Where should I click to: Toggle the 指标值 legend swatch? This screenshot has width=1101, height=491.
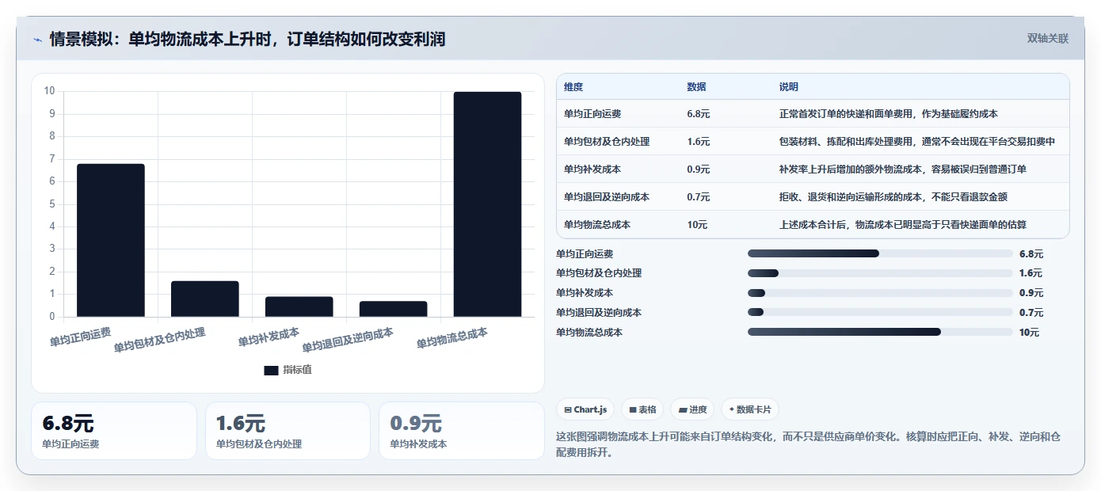coord(271,370)
